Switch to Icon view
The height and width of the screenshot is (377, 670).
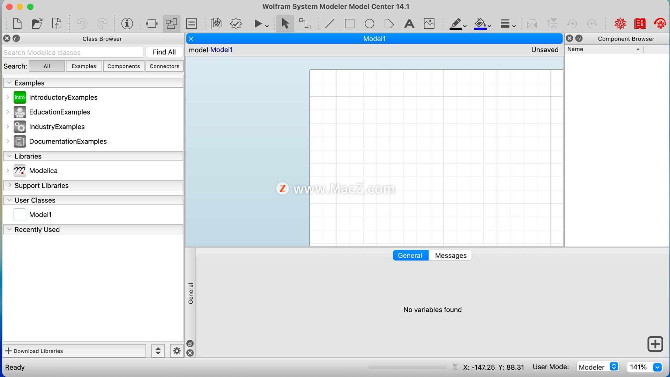[152, 24]
